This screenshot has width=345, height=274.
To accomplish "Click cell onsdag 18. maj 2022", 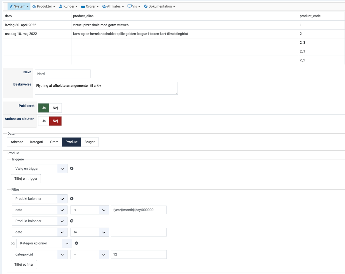I will (x=37, y=34).
